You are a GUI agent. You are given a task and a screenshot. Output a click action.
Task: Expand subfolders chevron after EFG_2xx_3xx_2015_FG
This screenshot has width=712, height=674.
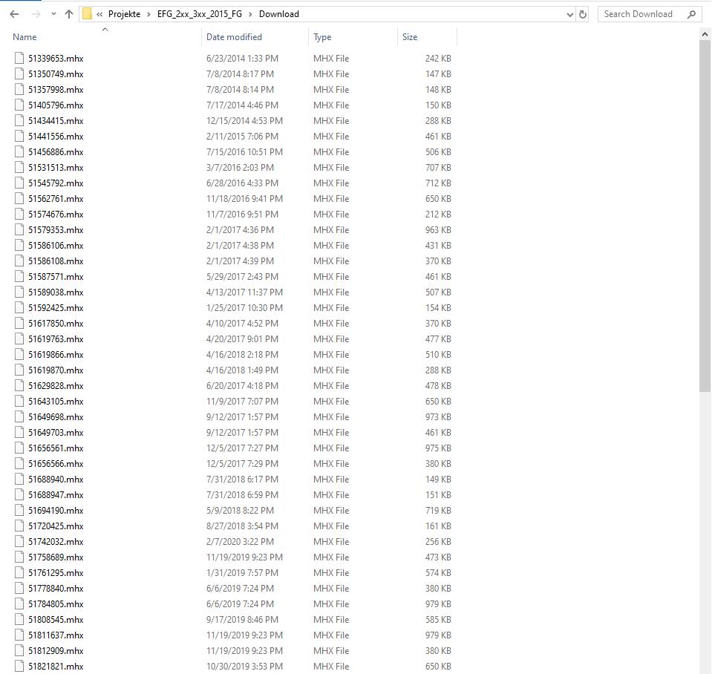coord(250,14)
